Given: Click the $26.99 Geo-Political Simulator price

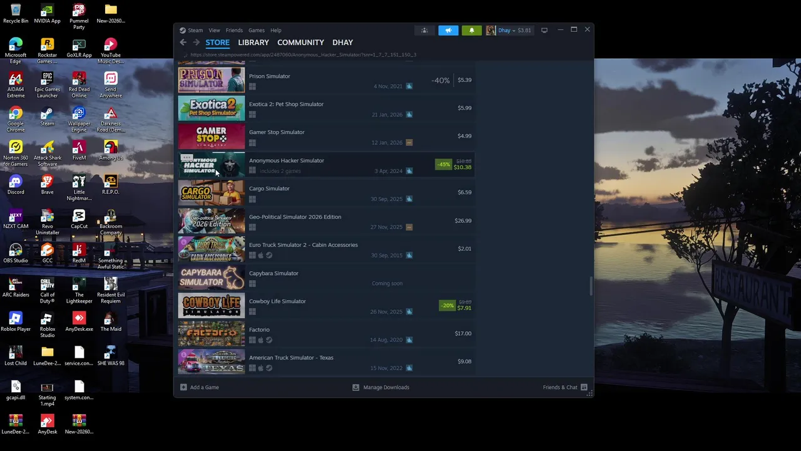Looking at the screenshot, I should (x=463, y=220).
